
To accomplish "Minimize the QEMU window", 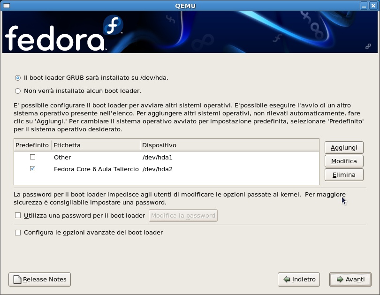I will point(364,6).
